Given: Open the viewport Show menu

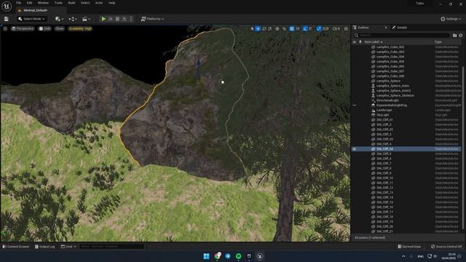Looking at the screenshot, I should (x=60, y=28).
